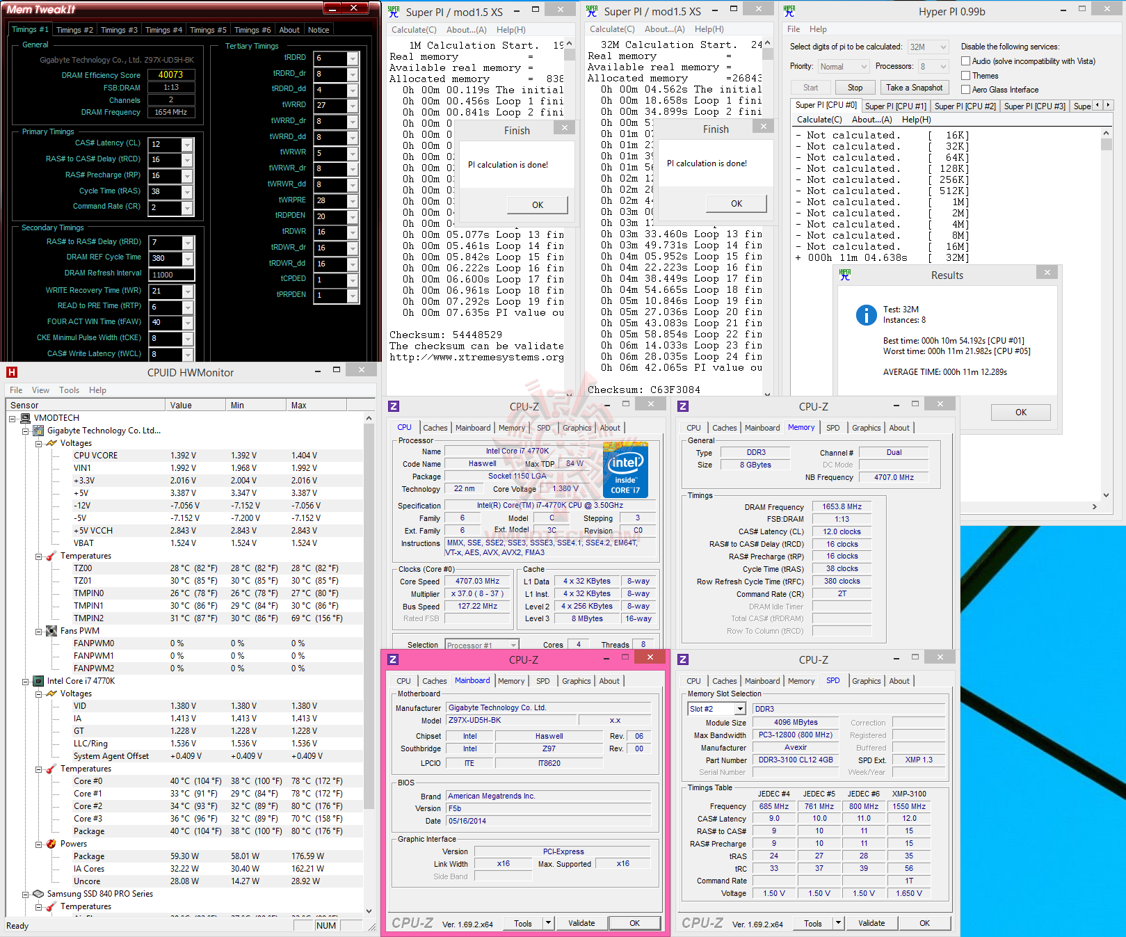
Task: Click thermometer icon beside Gigabyte Temperatures
Action: click(x=51, y=556)
